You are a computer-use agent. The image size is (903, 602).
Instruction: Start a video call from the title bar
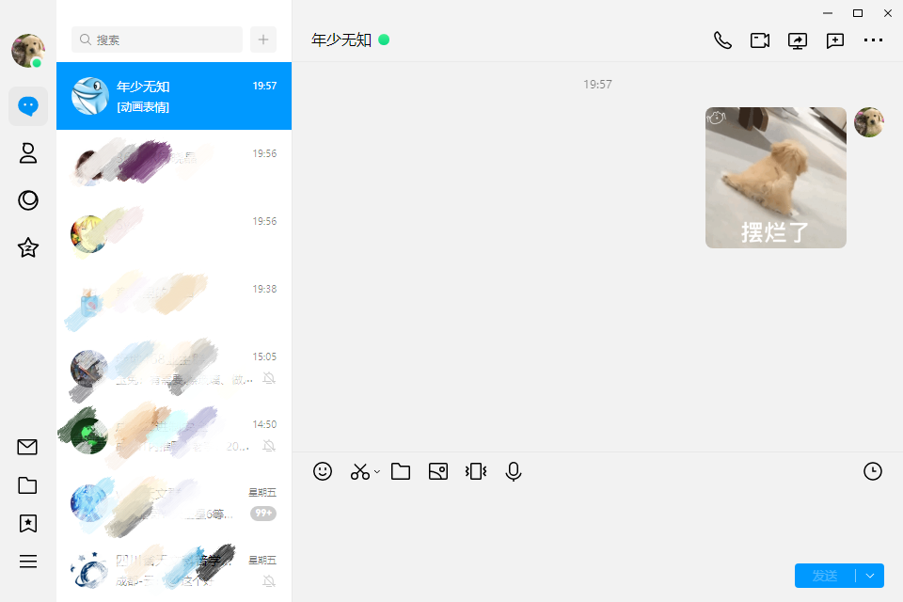coord(760,40)
